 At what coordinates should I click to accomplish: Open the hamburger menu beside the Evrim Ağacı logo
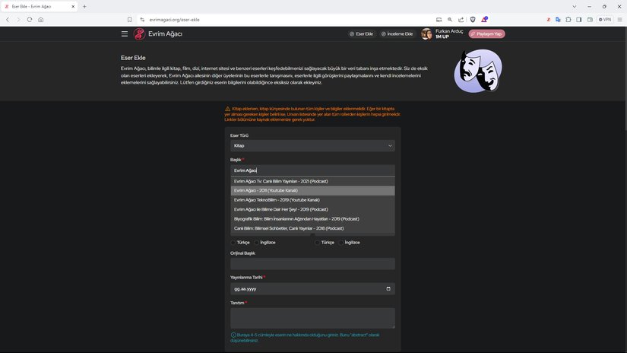pos(125,33)
